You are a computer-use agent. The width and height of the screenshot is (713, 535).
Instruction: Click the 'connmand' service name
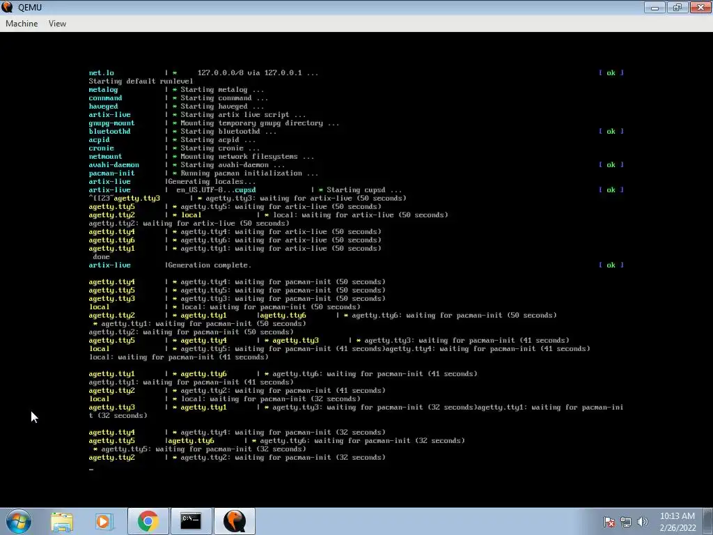(x=106, y=98)
